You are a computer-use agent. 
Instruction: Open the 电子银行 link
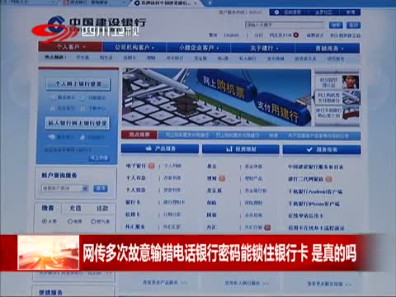point(136,166)
